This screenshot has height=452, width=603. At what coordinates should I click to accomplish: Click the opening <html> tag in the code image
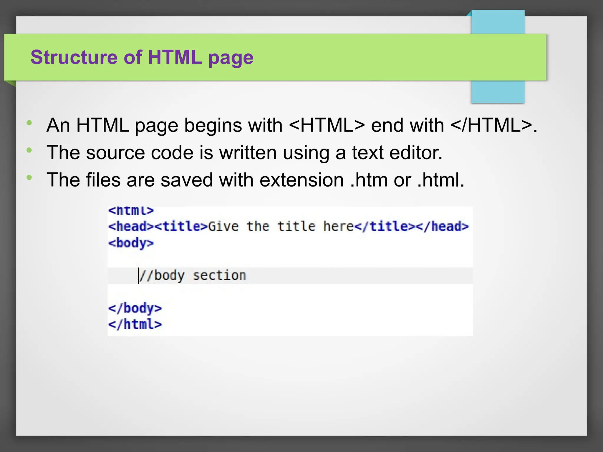click(x=131, y=210)
